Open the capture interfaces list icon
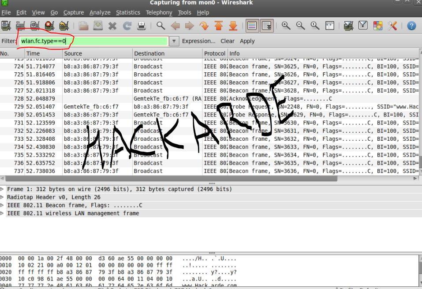This screenshot has width=422, height=289. point(6,26)
